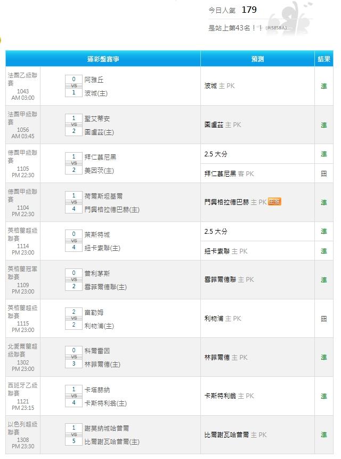
Task: Click the 預測 column header
Action: (257, 59)
